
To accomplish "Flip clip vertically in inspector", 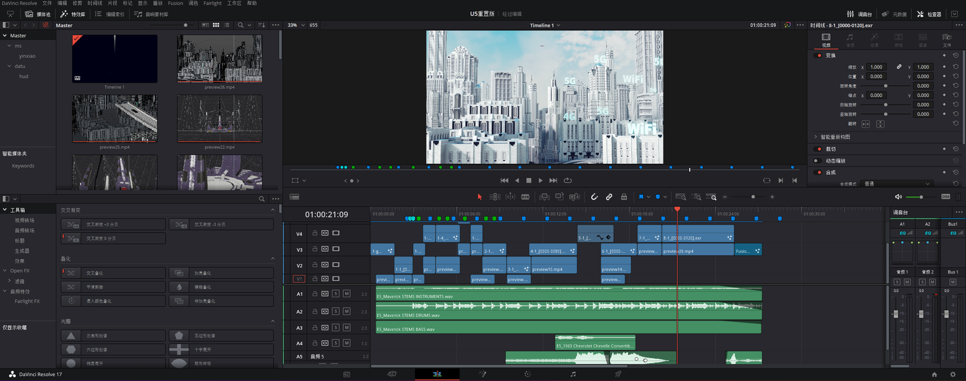I will (x=880, y=124).
